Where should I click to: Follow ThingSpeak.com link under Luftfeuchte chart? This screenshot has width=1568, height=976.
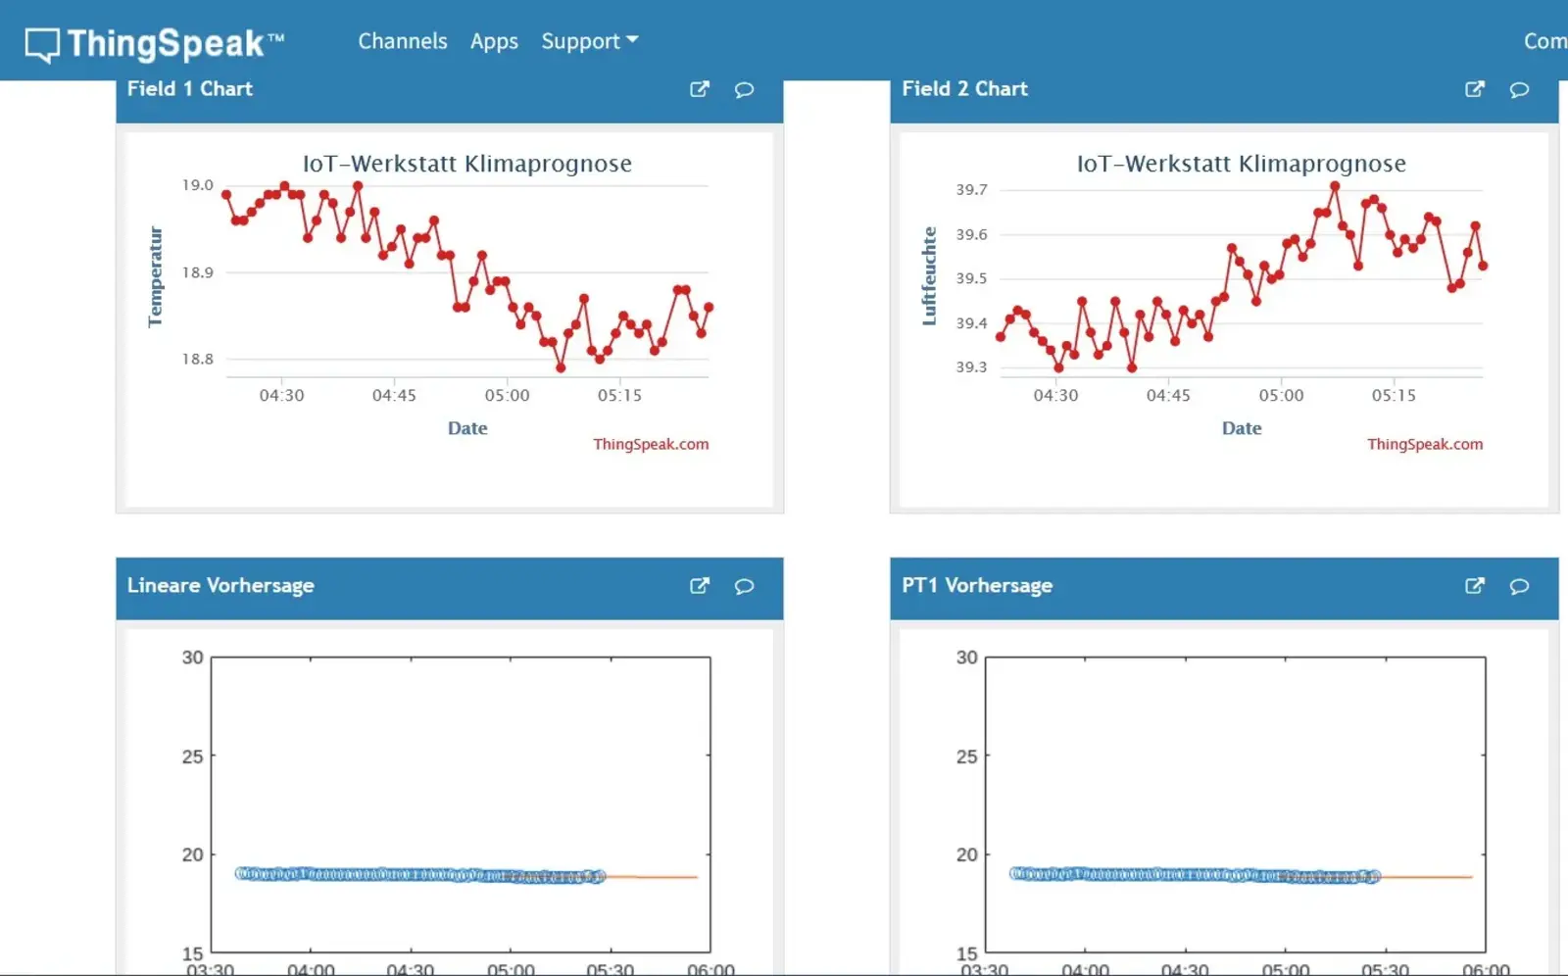pyautogui.click(x=1425, y=444)
